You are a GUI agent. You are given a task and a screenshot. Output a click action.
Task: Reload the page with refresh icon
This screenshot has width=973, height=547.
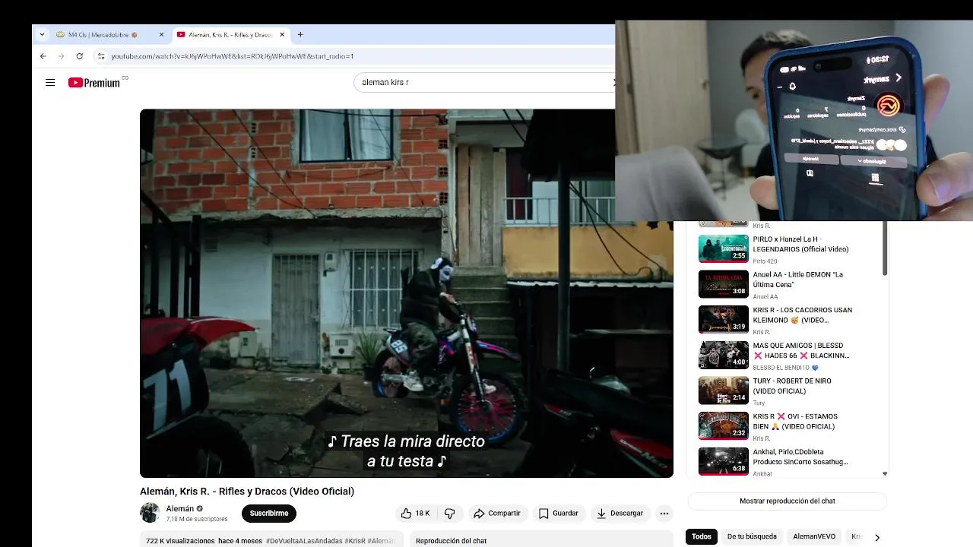tap(80, 56)
